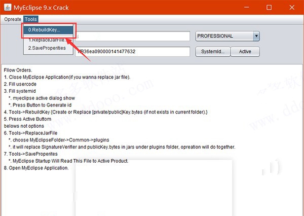Image resolution: width=304 pixels, height=216 pixels.
Task: Open the Opreate menu
Action: coord(13,19)
